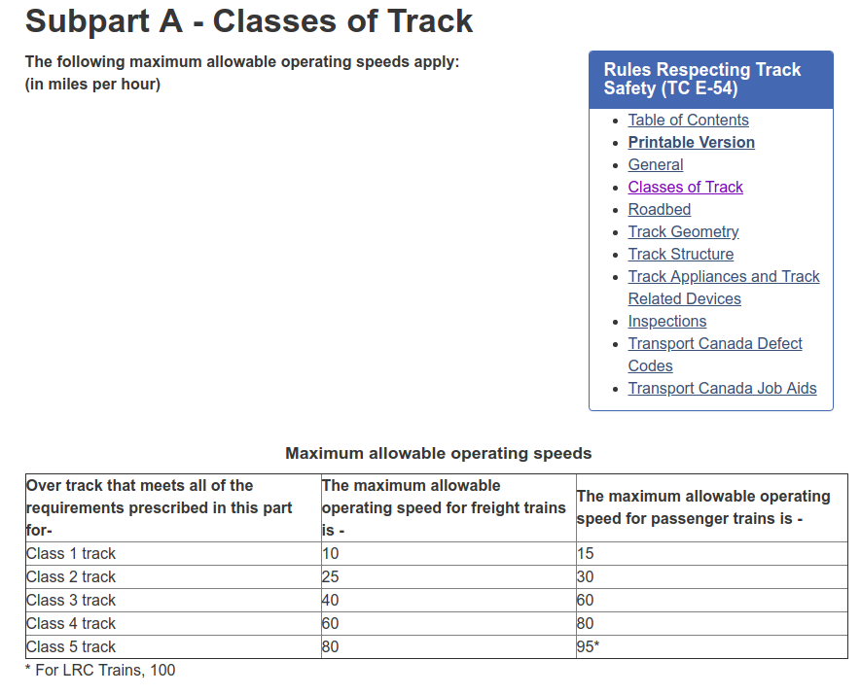Go to the Inspections link
Screen dimensions: 861x695
667,322
